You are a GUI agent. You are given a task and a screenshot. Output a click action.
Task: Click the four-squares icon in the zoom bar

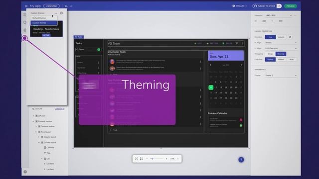[x=141, y=159]
